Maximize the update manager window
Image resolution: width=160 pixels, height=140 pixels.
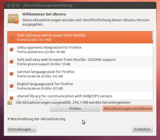(x=18, y=5)
